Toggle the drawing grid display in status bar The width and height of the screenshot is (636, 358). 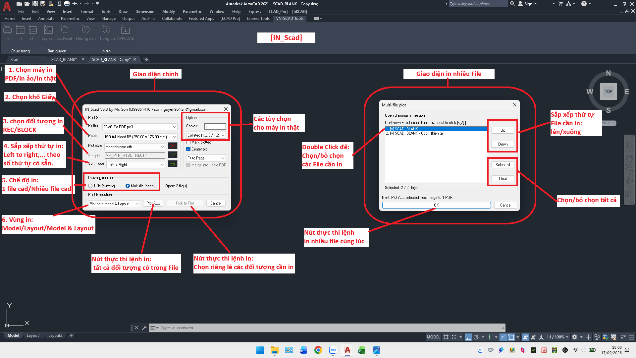click(x=446, y=337)
